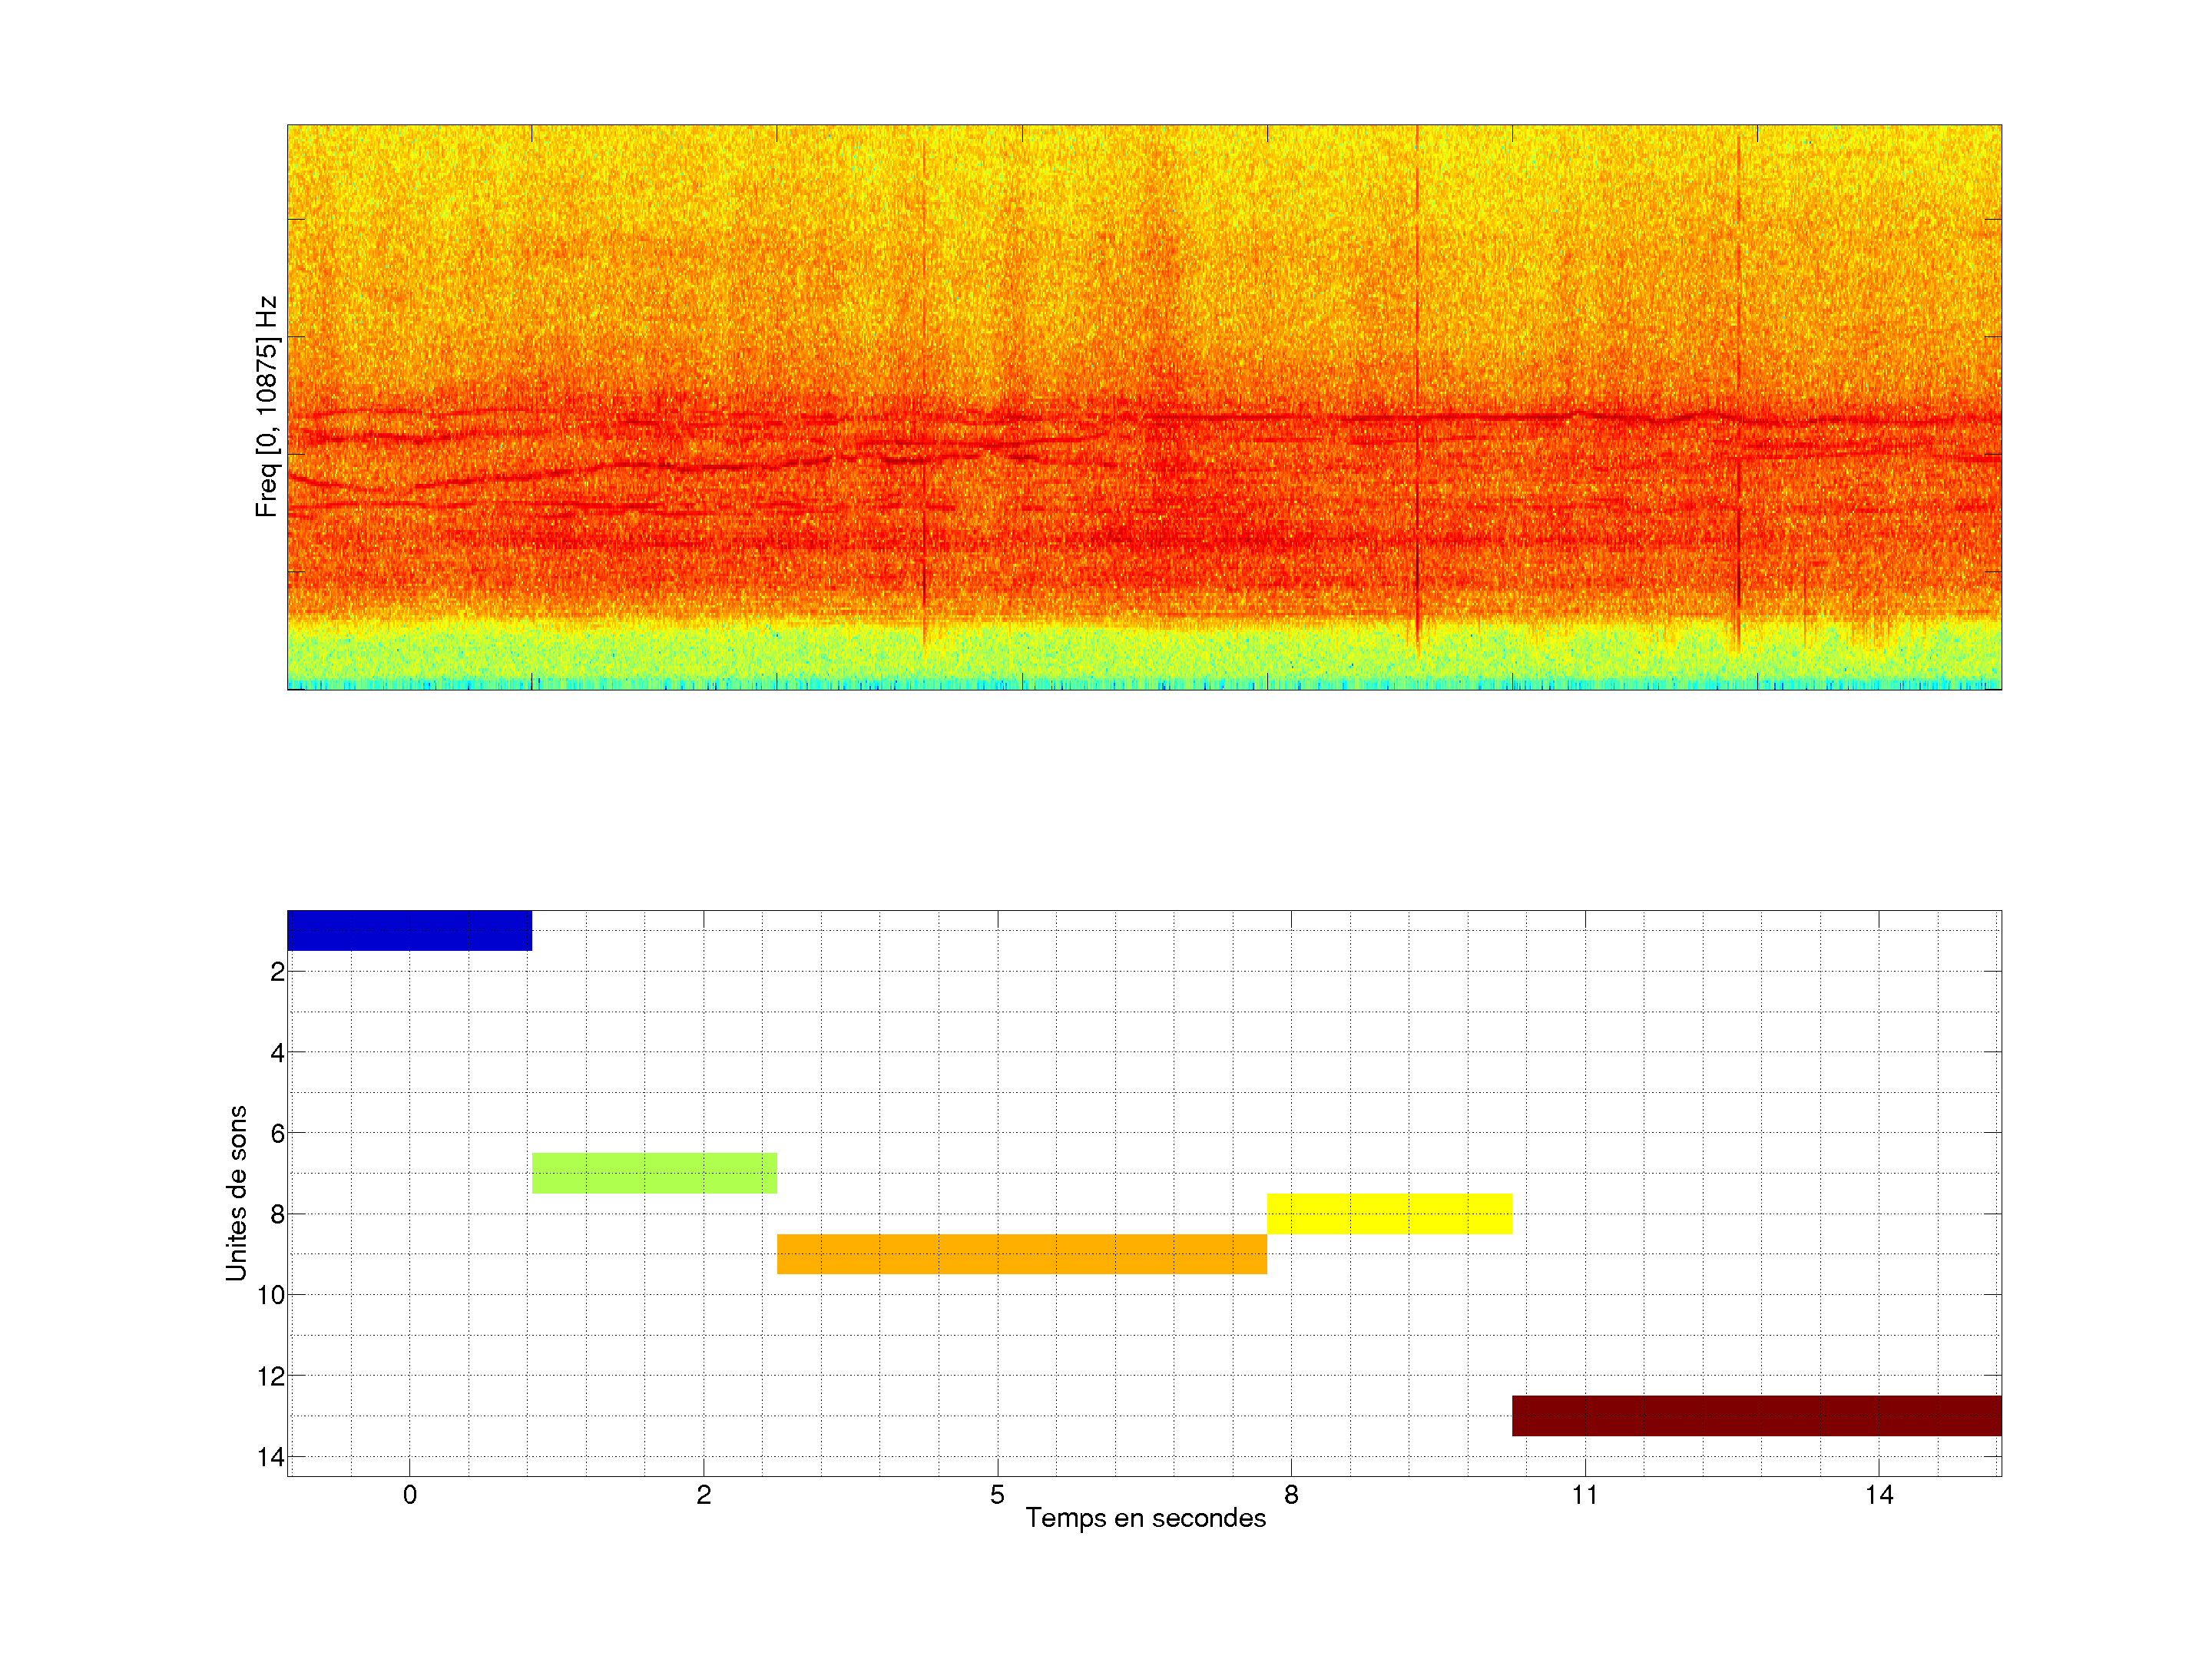Viewport: 2212px width, 1659px height.
Task: Click x-axis tick label 5
Action: [x=997, y=1495]
